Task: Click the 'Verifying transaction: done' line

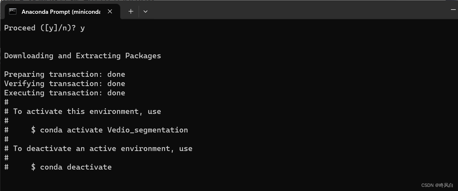Action: (64, 83)
